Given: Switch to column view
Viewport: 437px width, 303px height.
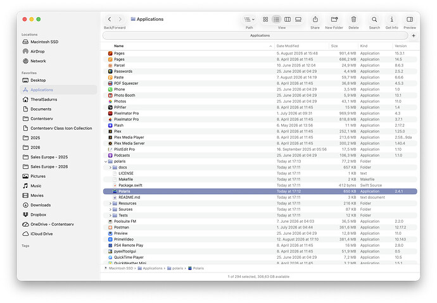Looking at the screenshot, I should tap(288, 19).
